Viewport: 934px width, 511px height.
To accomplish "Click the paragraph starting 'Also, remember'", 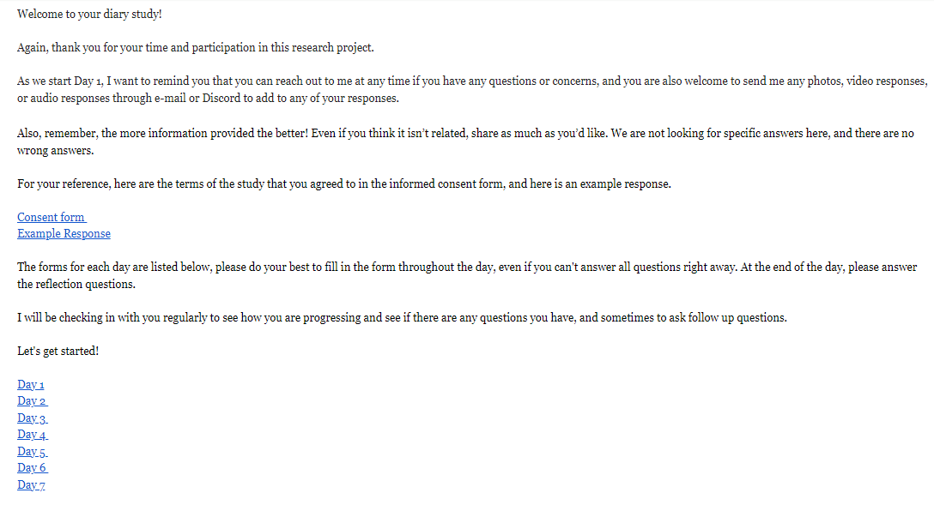I will (465, 141).
